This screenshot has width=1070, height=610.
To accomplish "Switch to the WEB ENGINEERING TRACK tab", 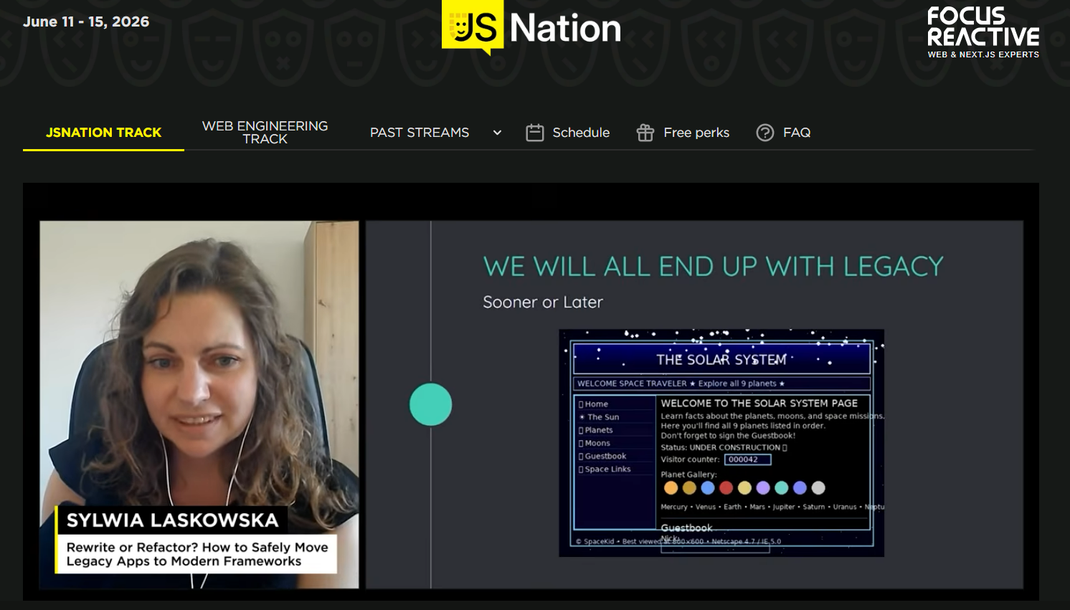I will point(265,133).
